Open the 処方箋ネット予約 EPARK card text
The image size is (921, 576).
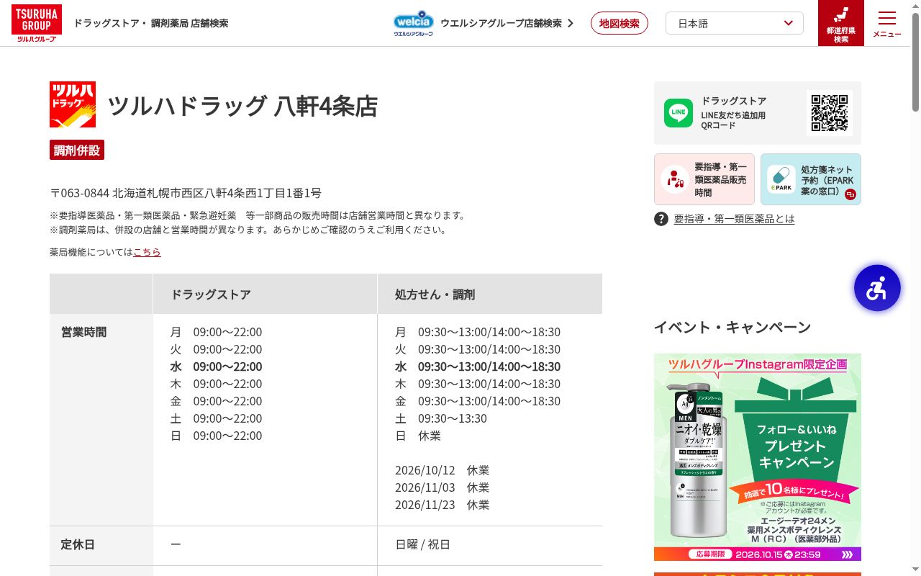pos(827,181)
